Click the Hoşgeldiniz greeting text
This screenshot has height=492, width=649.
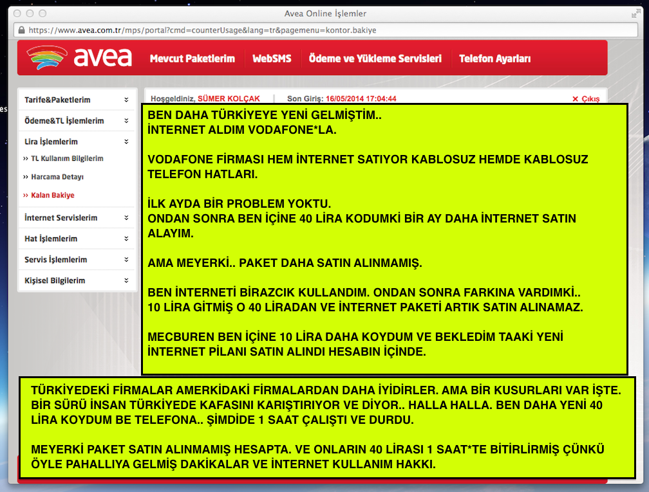(x=172, y=99)
